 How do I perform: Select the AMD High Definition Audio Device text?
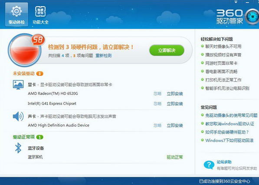click(59, 125)
